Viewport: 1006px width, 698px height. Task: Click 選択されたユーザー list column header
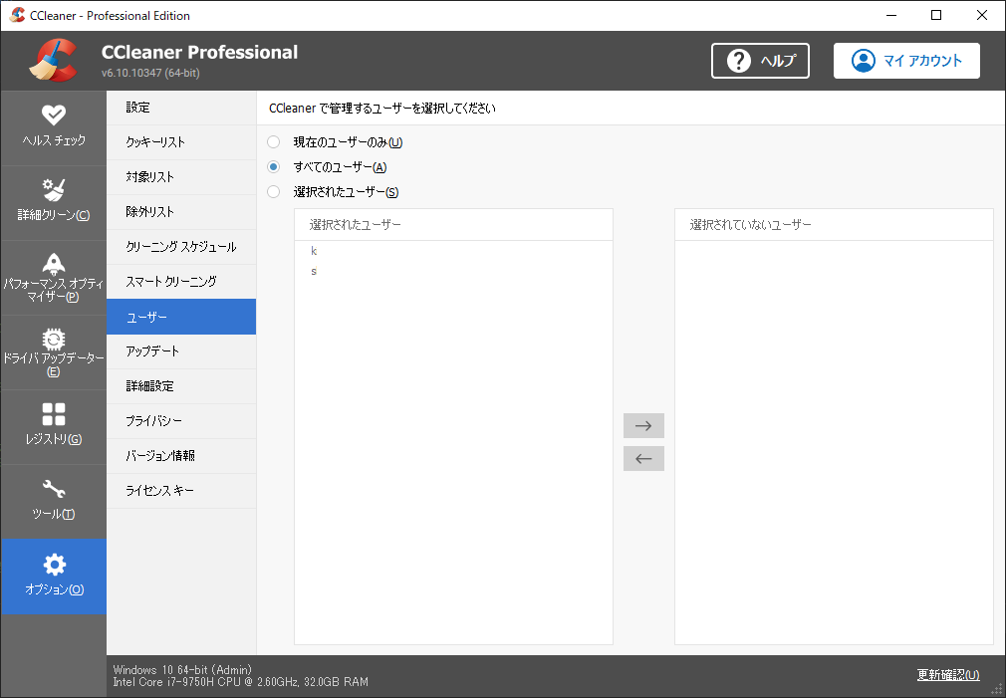click(453, 225)
